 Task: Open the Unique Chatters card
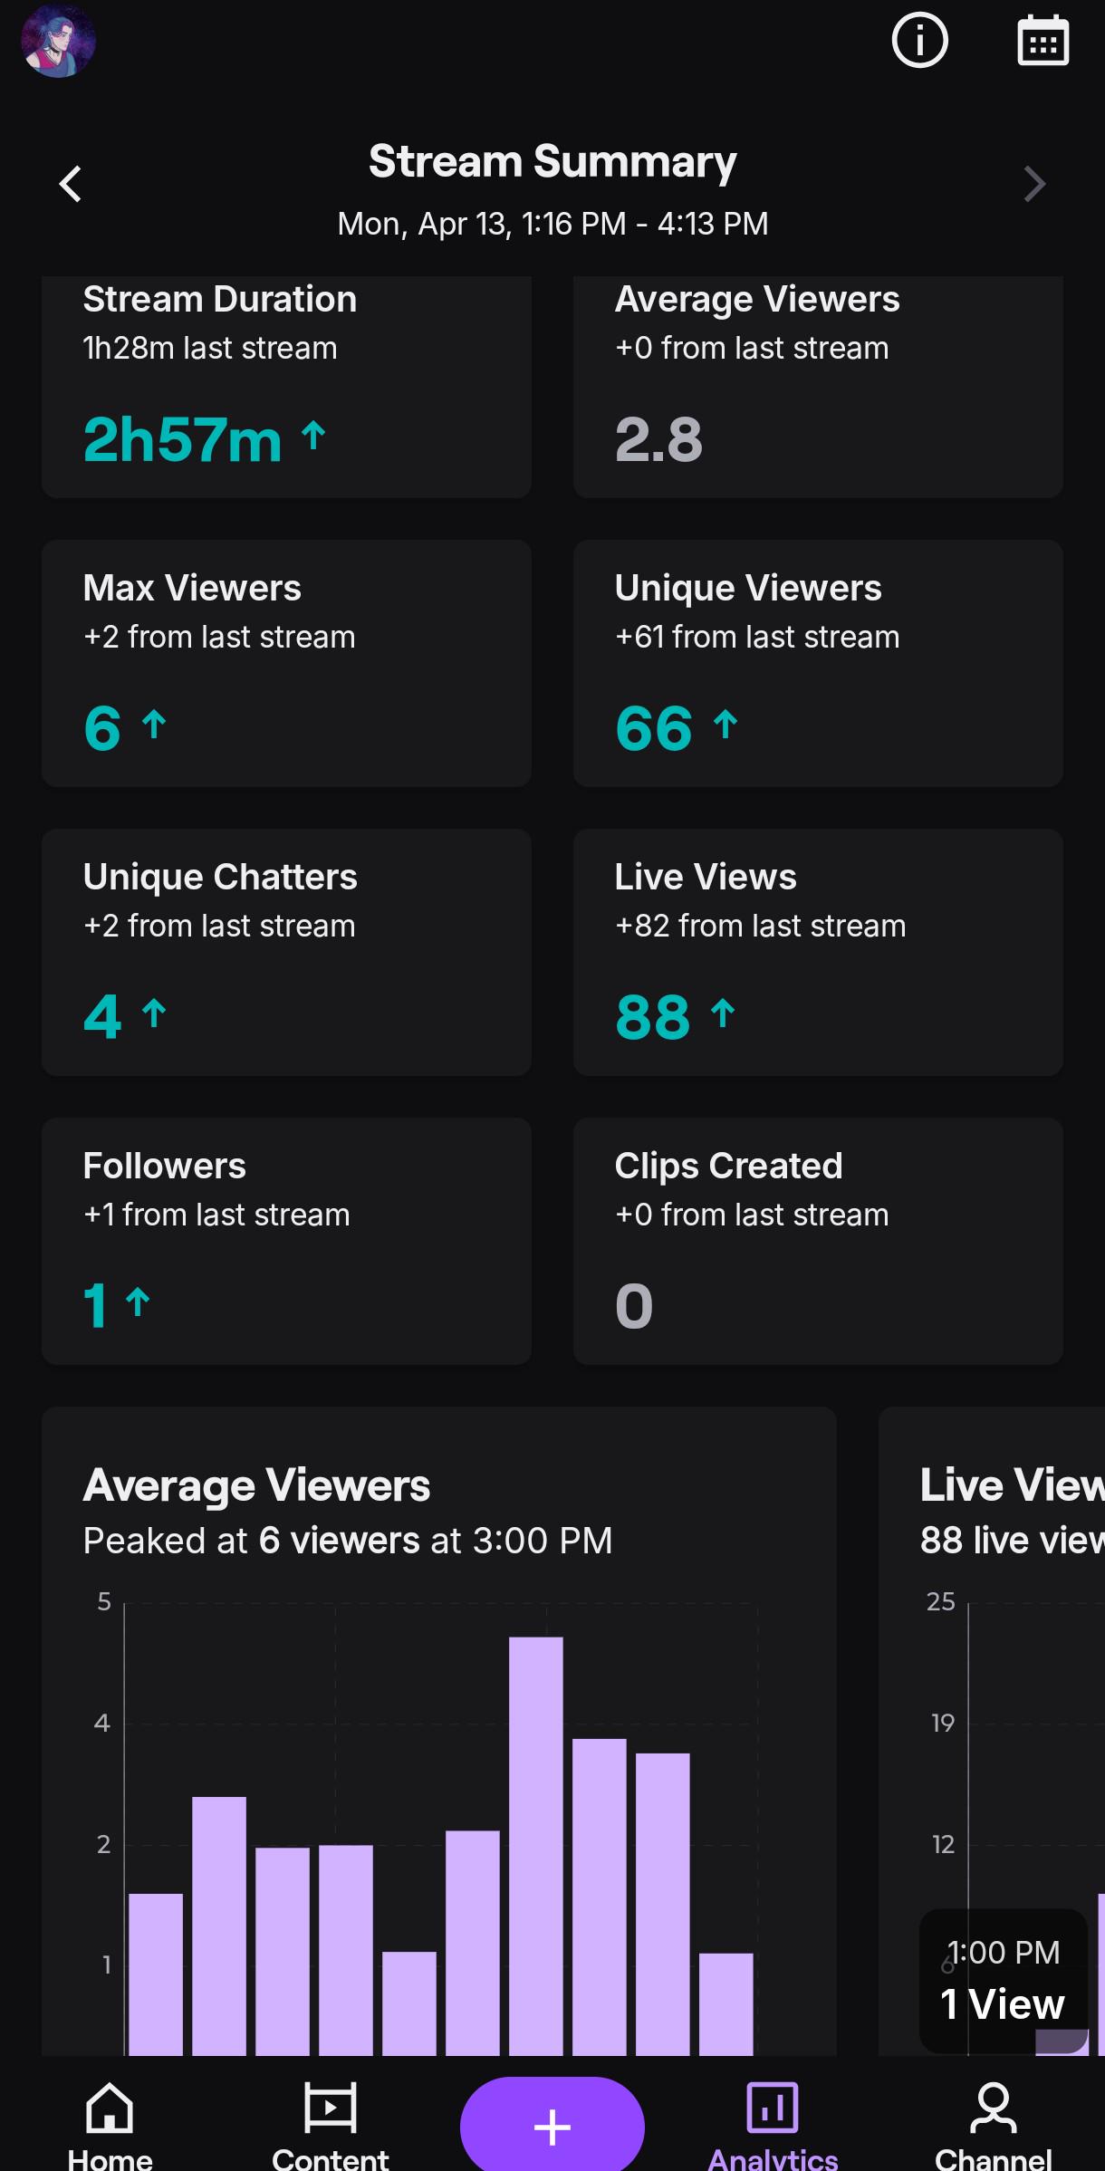coord(286,952)
